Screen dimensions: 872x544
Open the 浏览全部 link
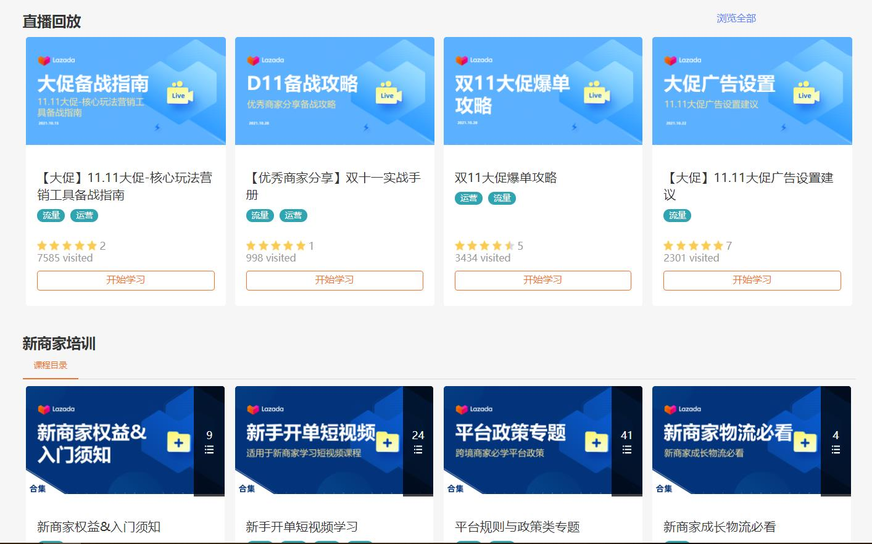pos(735,19)
